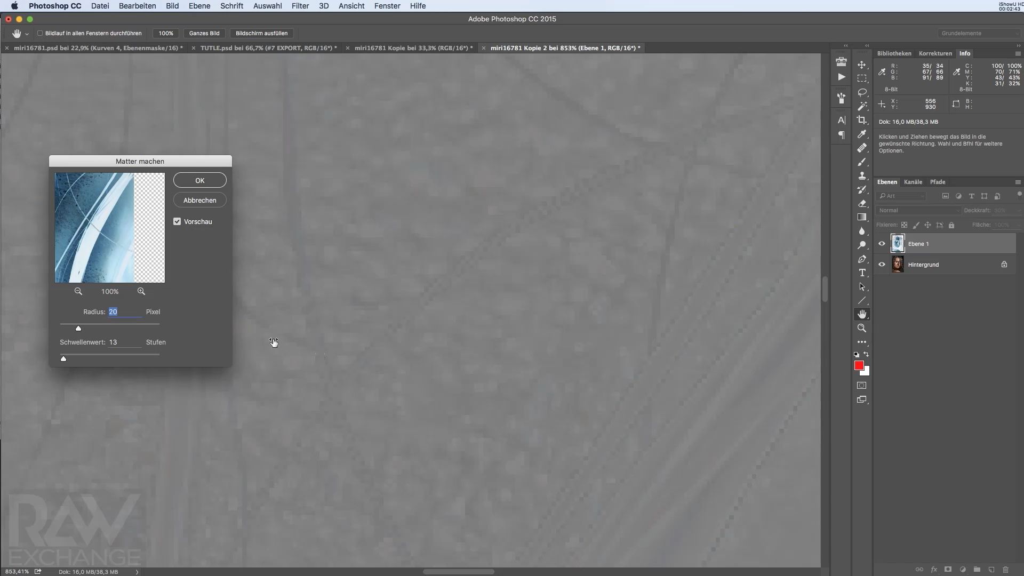1024x576 pixels.
Task: Click the delete layer trash icon
Action: point(1005,570)
